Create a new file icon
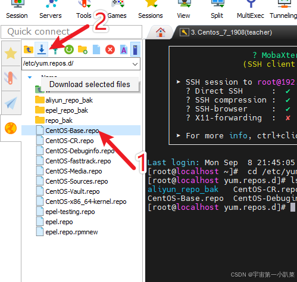 96,49
